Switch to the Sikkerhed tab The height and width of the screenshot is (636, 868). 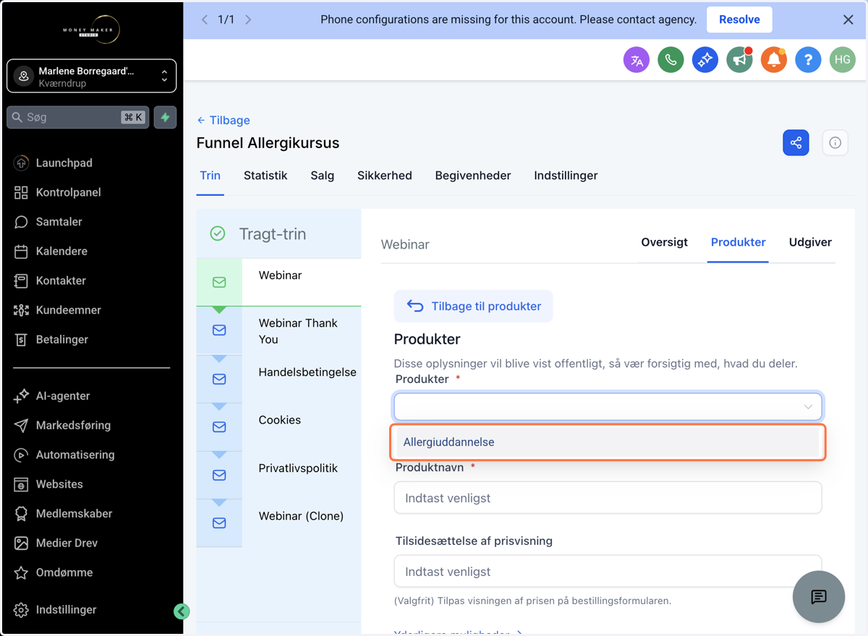click(x=385, y=176)
